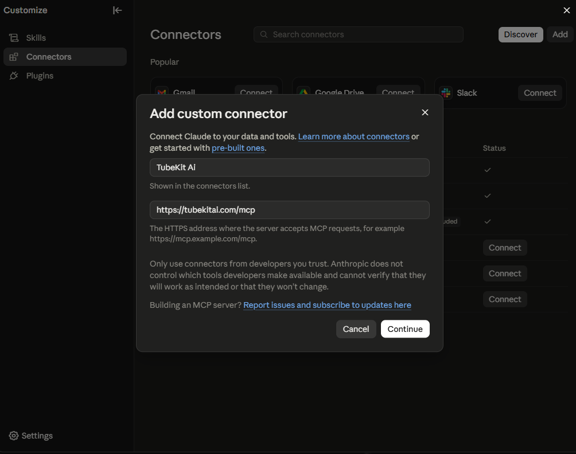Click the Customize sidebar heading
576x454 pixels.
25,10
